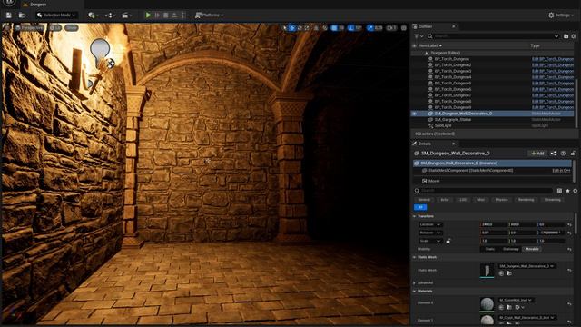Select the All filter category
Viewport: 581px width, 327px height.
point(420,207)
